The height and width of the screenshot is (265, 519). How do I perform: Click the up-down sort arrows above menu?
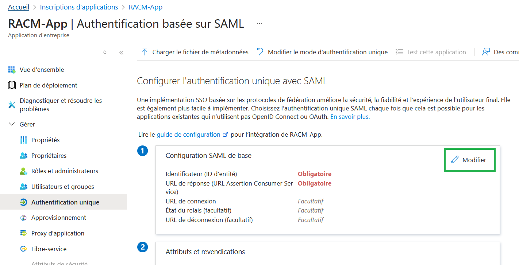click(x=105, y=52)
